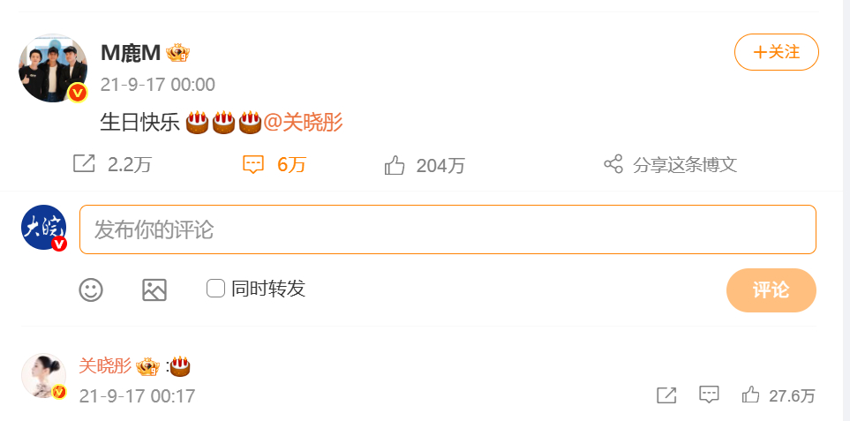
Task: Follow M鹿M with the +关注 button
Action: (x=776, y=52)
